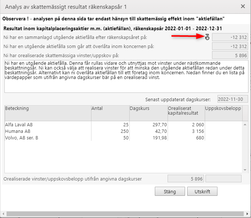
Task: Click orealiserat kapitalresultat value 2 060
Action: pyautogui.click(x=198, y=124)
